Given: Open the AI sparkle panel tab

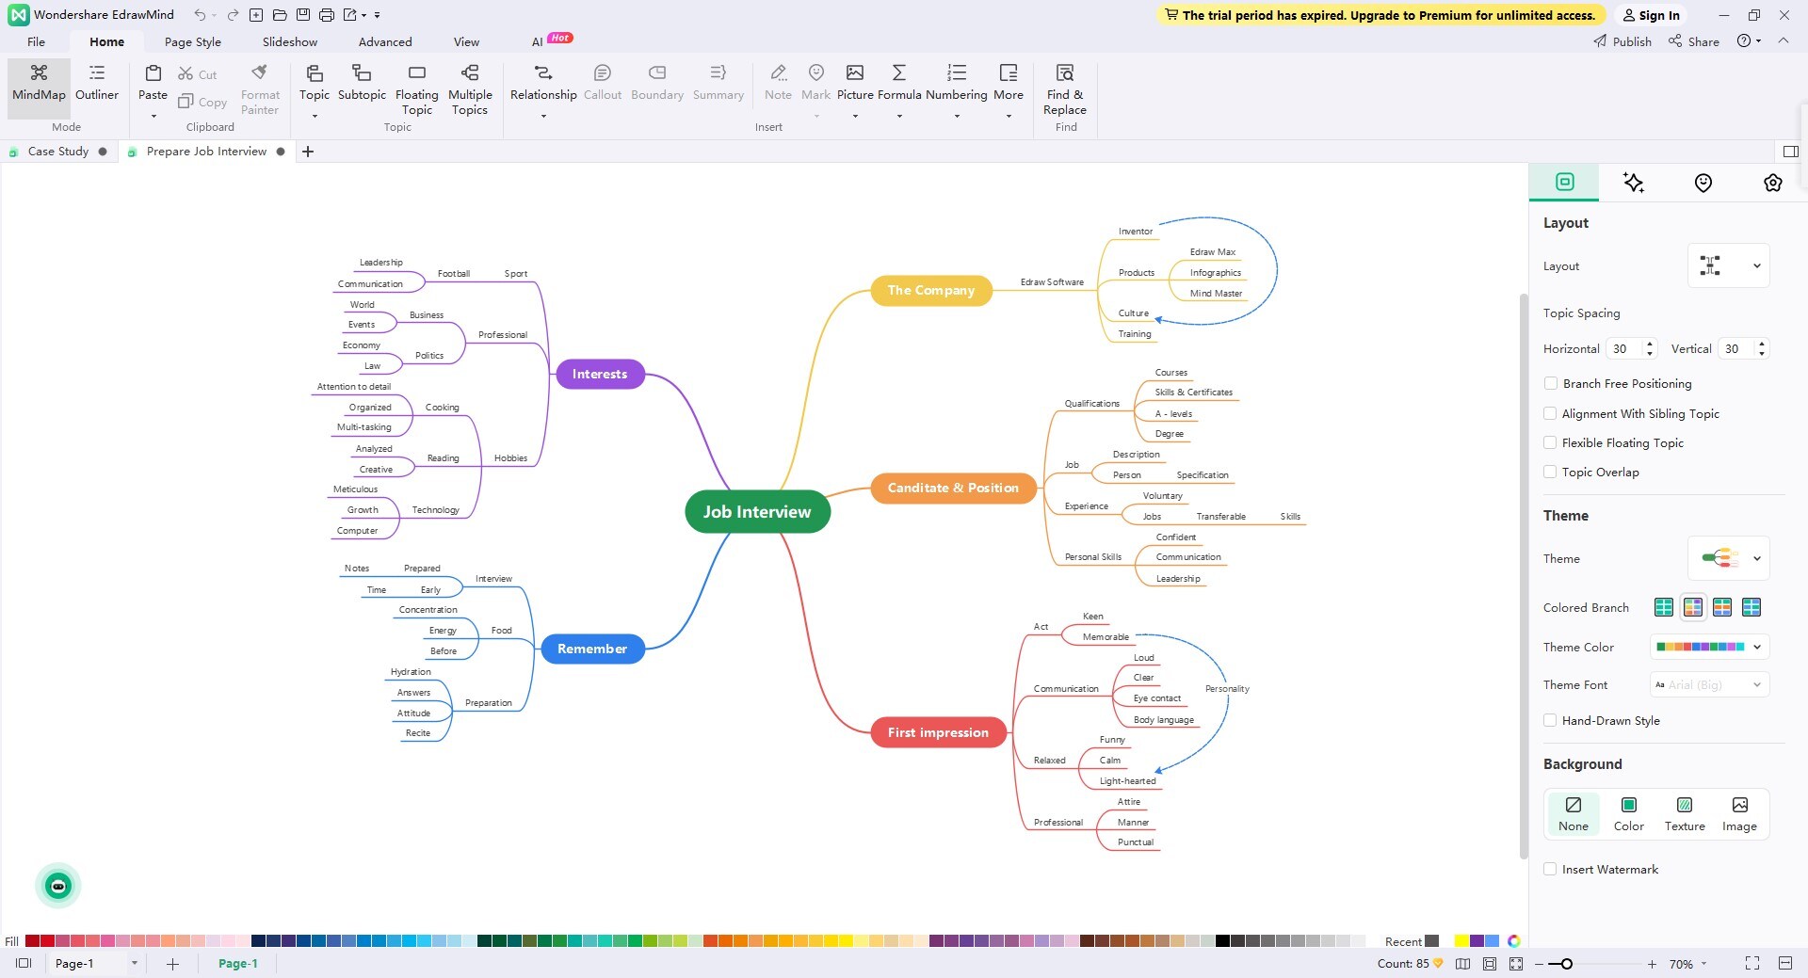Looking at the screenshot, I should (x=1634, y=183).
